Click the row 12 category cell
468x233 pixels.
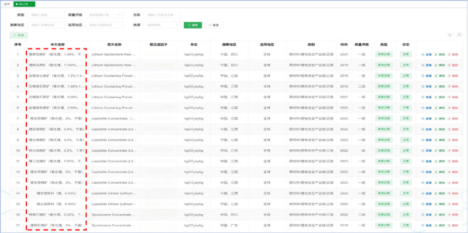tap(311, 172)
